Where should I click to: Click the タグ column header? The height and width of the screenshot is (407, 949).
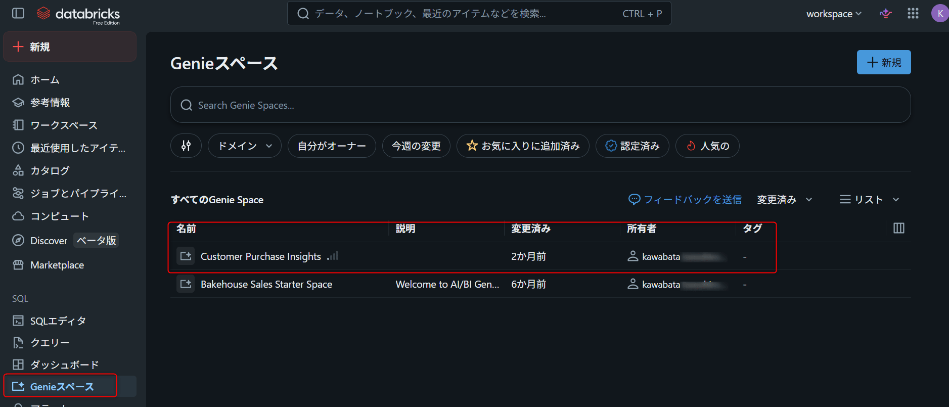pos(752,229)
